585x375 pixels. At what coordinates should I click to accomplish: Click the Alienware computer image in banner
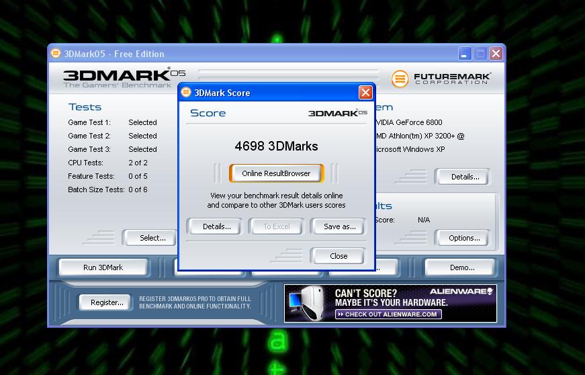tap(307, 303)
